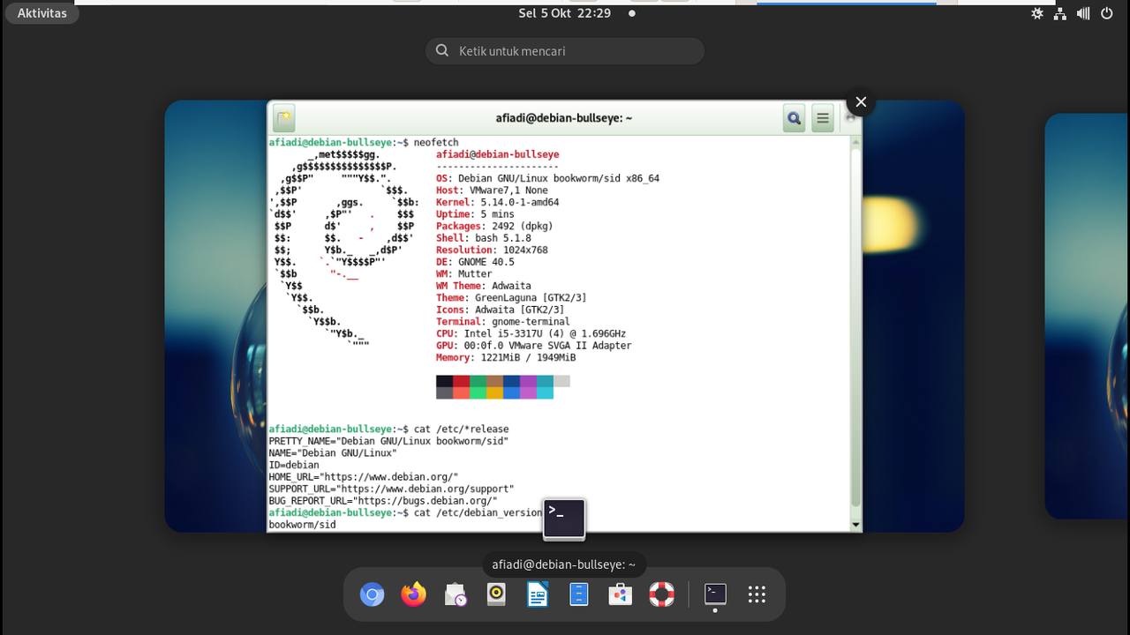
Task: Click the 'Theme: GreenLaguna [GTK2/3]' line
Action: point(511,298)
